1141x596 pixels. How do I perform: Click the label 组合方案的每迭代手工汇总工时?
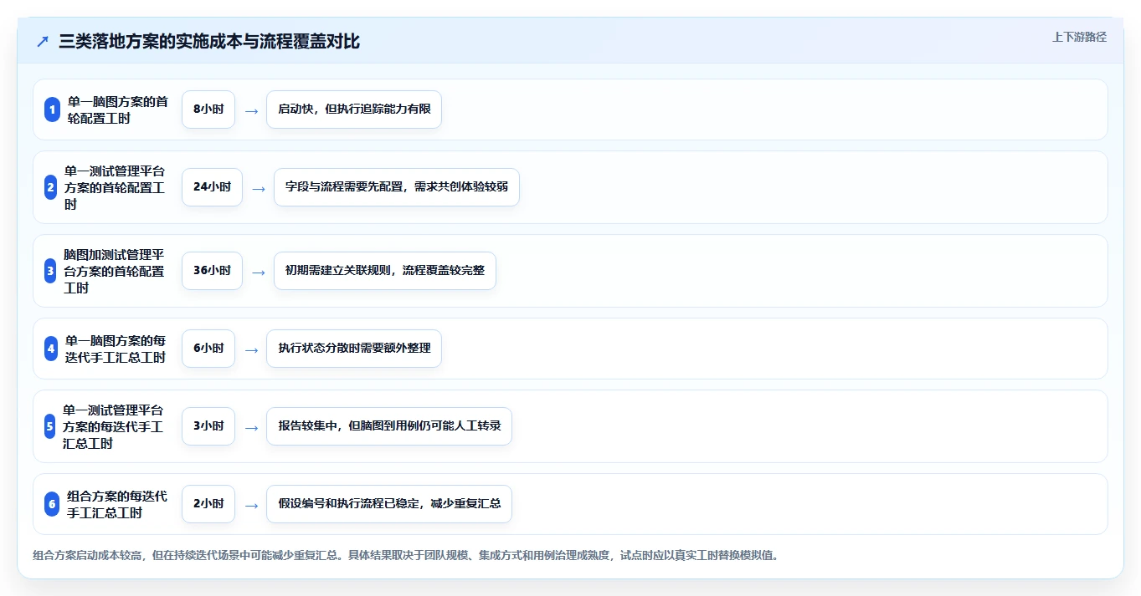pyautogui.click(x=117, y=504)
